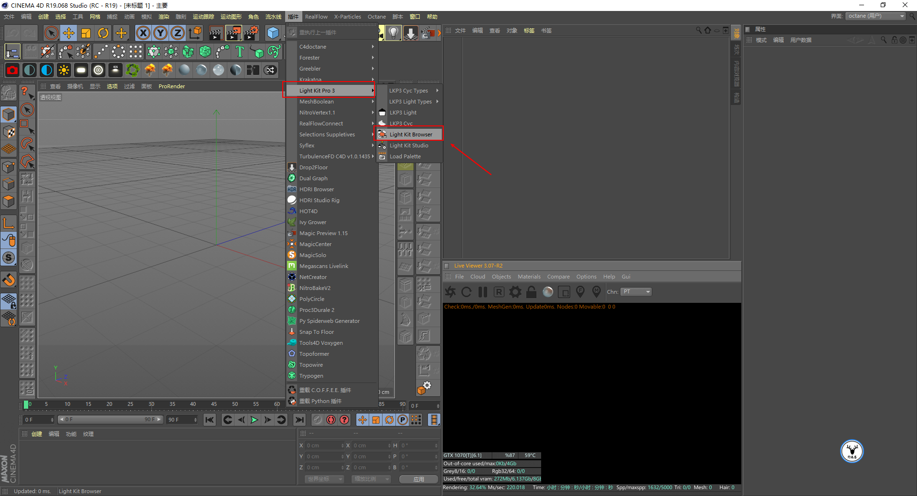Select the Rotate tool in top toolbar
The width and height of the screenshot is (917, 496).
pos(103,33)
